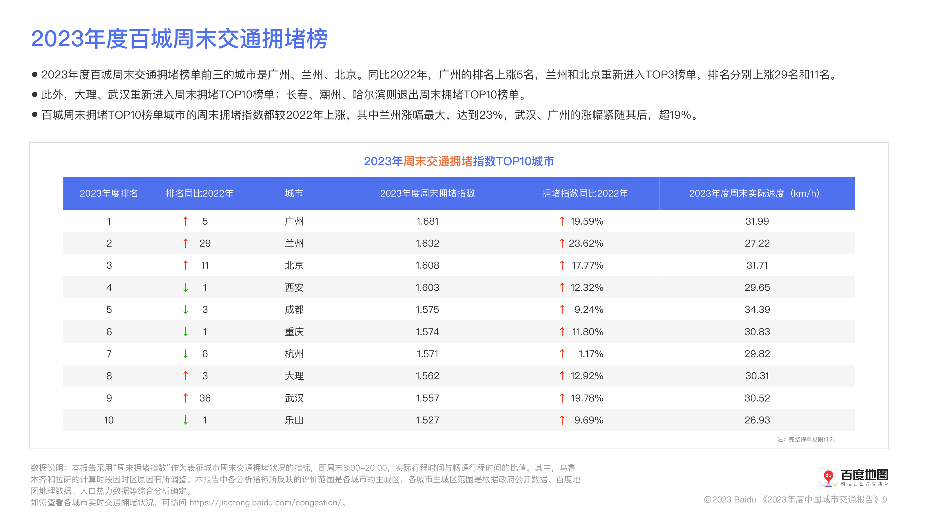Click the 2023年度周末实际速度 (km/h) header
927x521 pixels.
click(755, 193)
